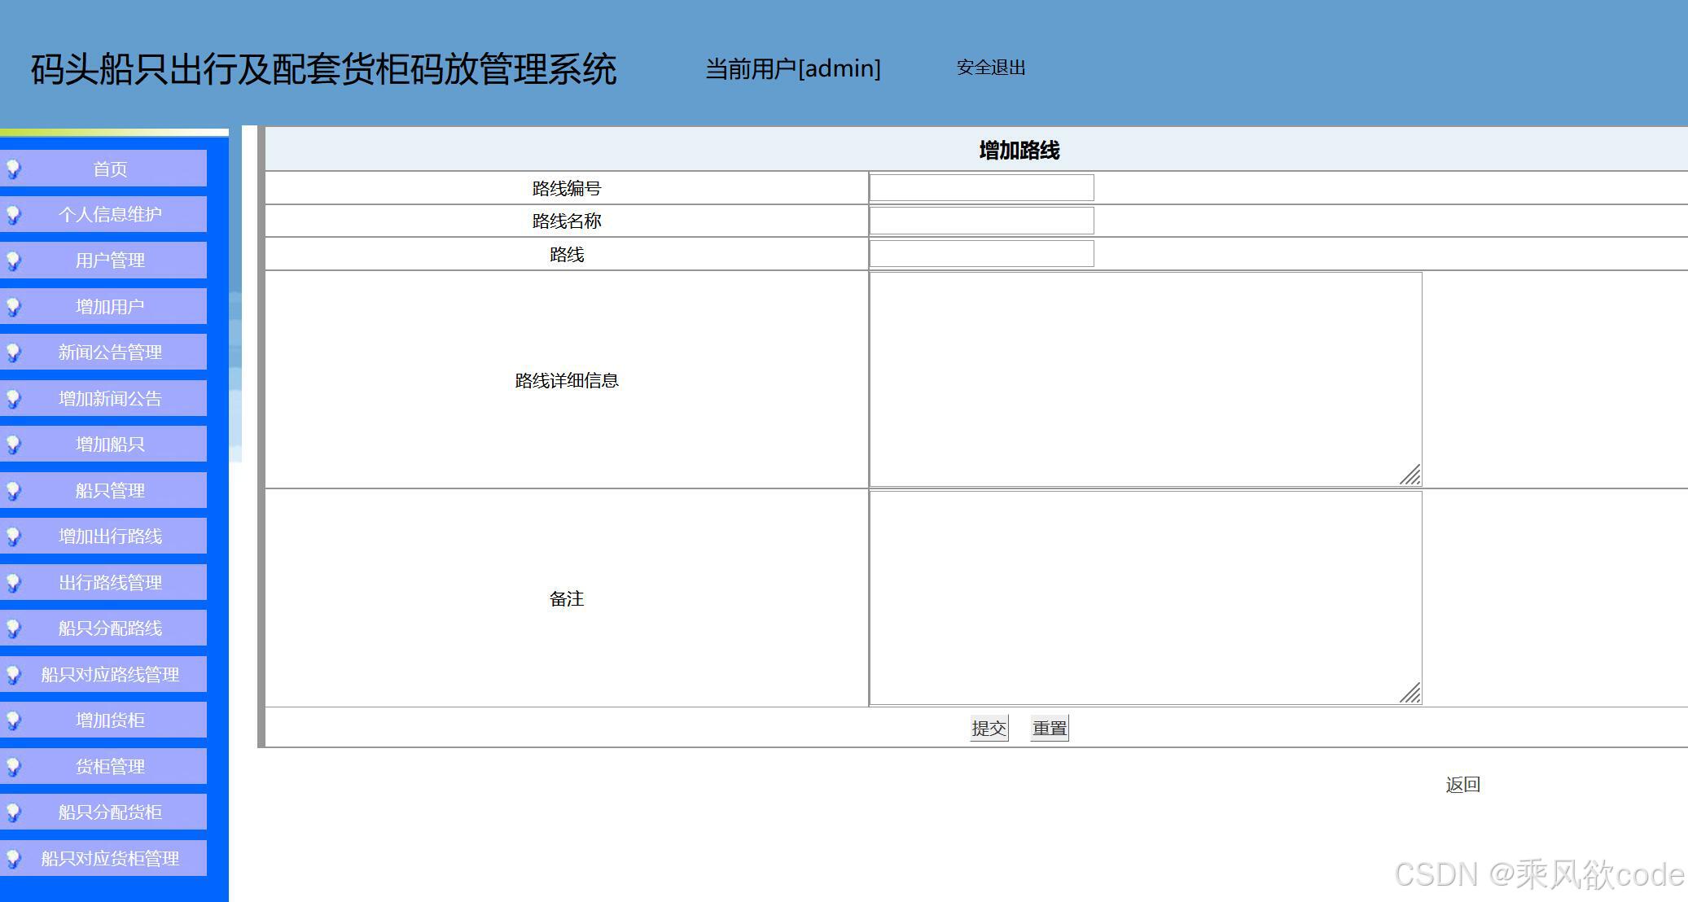Screen dimensions: 1688x902
Task: Click the 安全退出 logout link
Action: (x=990, y=68)
